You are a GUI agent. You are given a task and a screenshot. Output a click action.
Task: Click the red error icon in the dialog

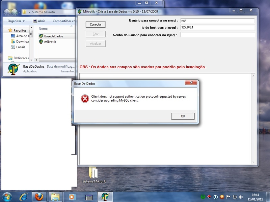click(x=85, y=99)
